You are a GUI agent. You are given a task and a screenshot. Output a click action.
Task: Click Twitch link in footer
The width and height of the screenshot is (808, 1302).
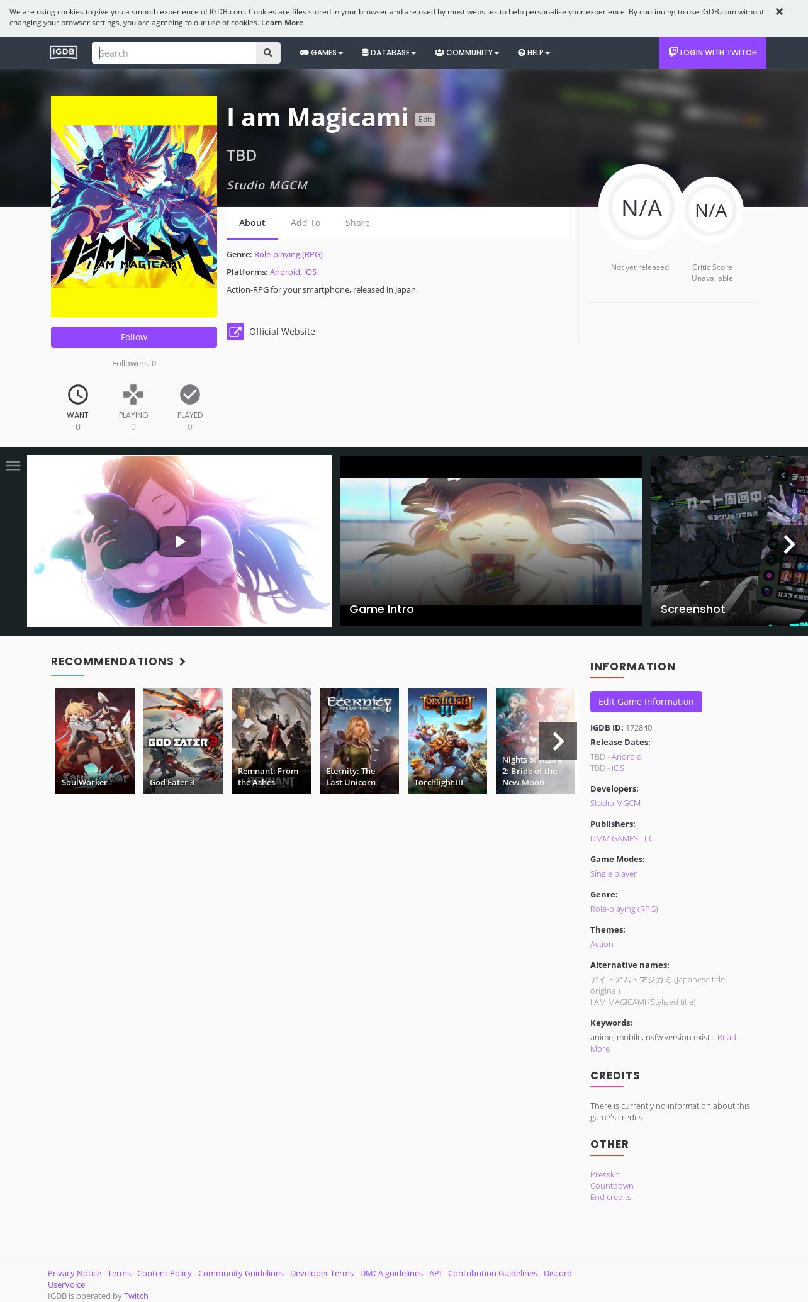tap(136, 1296)
